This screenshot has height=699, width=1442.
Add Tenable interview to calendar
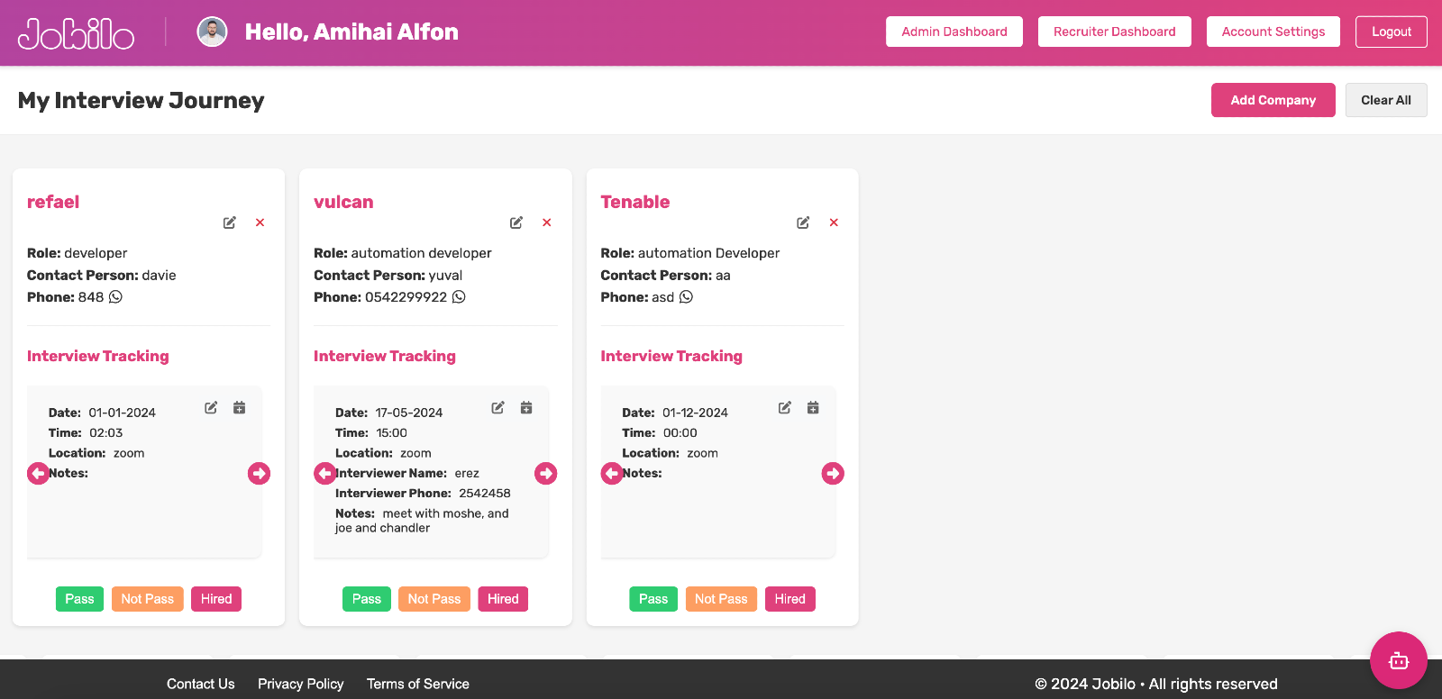click(x=813, y=407)
